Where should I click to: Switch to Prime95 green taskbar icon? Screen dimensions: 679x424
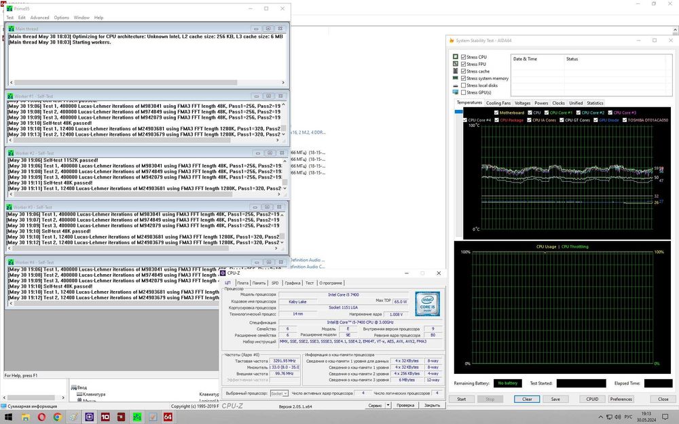[x=137, y=417]
